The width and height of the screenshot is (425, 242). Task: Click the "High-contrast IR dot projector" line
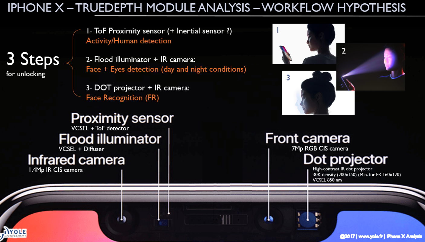coord(342,169)
